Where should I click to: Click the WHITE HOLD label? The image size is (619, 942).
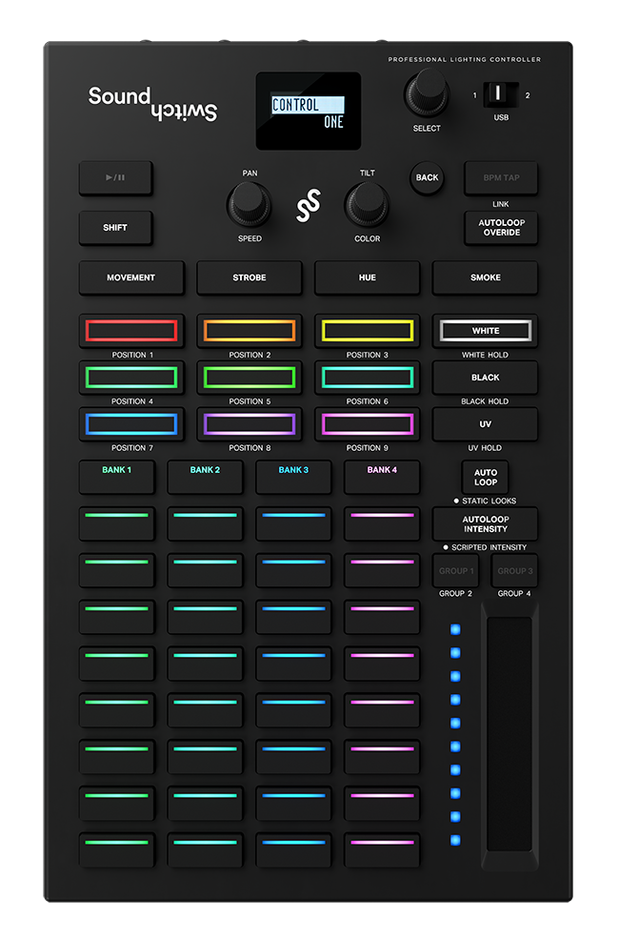[485, 355]
